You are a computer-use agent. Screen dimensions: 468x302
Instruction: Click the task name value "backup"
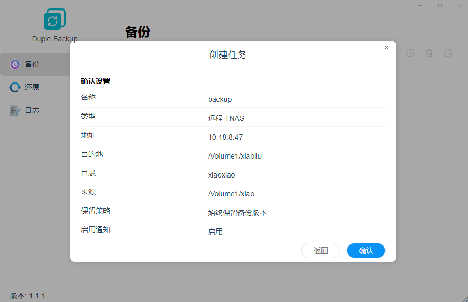coord(220,99)
